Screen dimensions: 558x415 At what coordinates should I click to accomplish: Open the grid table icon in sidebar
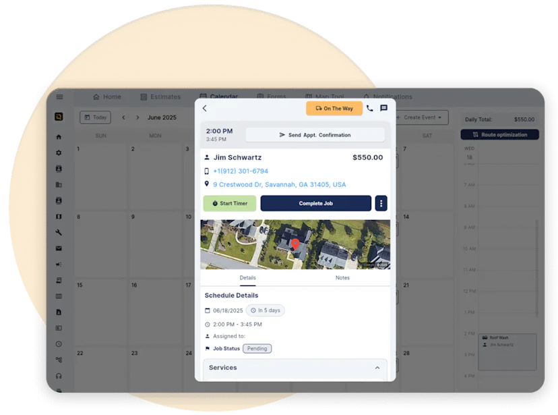59,296
